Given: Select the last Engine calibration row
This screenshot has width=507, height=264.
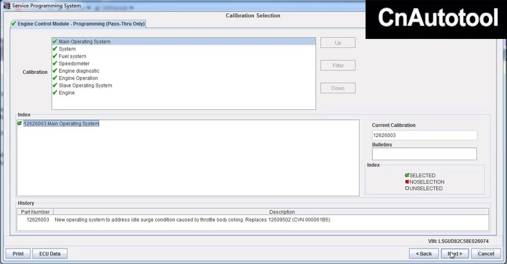Looking at the screenshot, I should pyautogui.click(x=184, y=93).
